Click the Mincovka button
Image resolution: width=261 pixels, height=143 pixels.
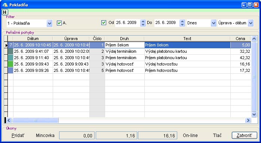(x=45, y=136)
